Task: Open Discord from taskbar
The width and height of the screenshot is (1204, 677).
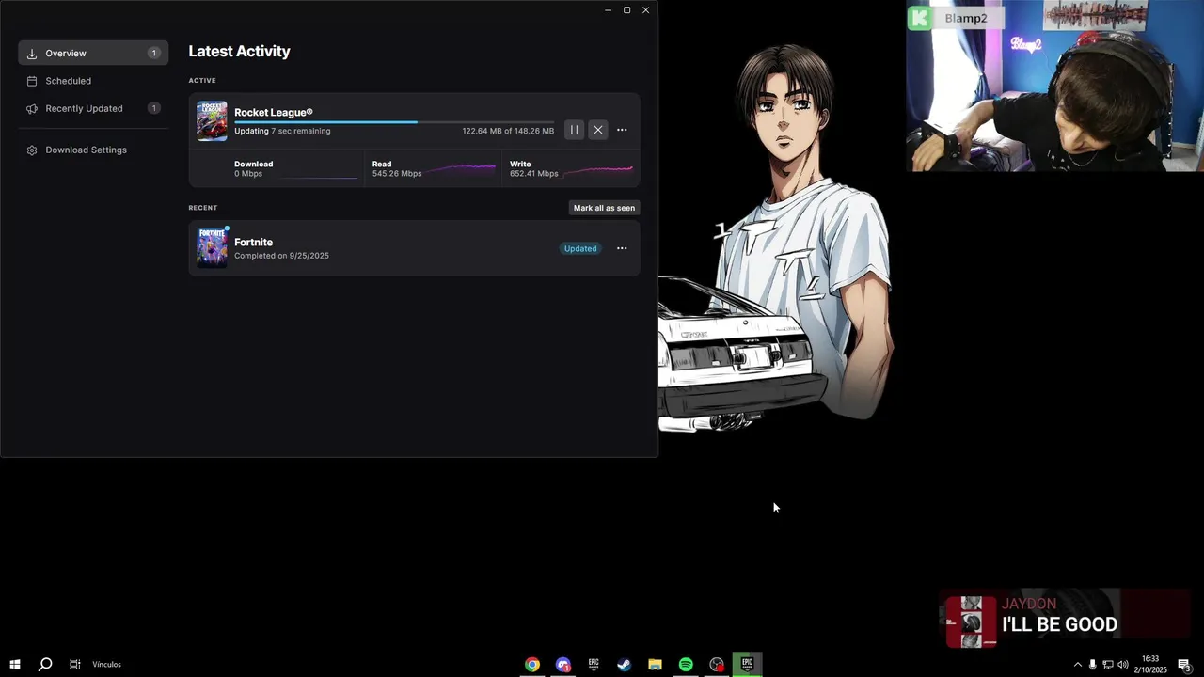Action: [562, 665]
